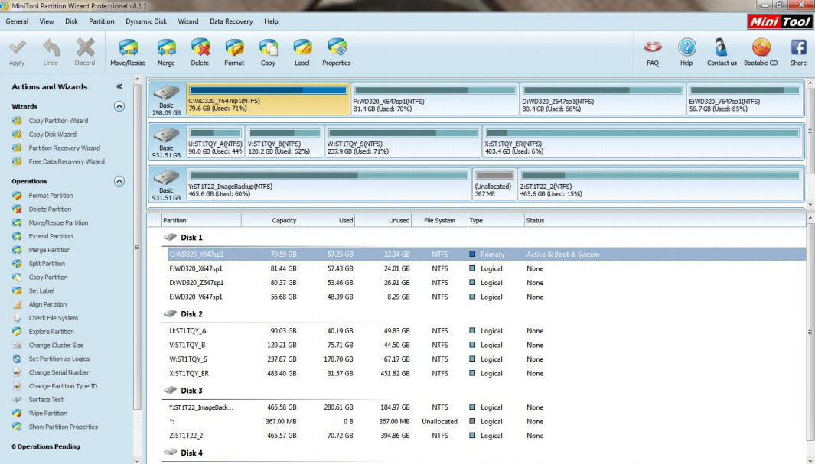Click the Merge partition toolbar icon

166,47
